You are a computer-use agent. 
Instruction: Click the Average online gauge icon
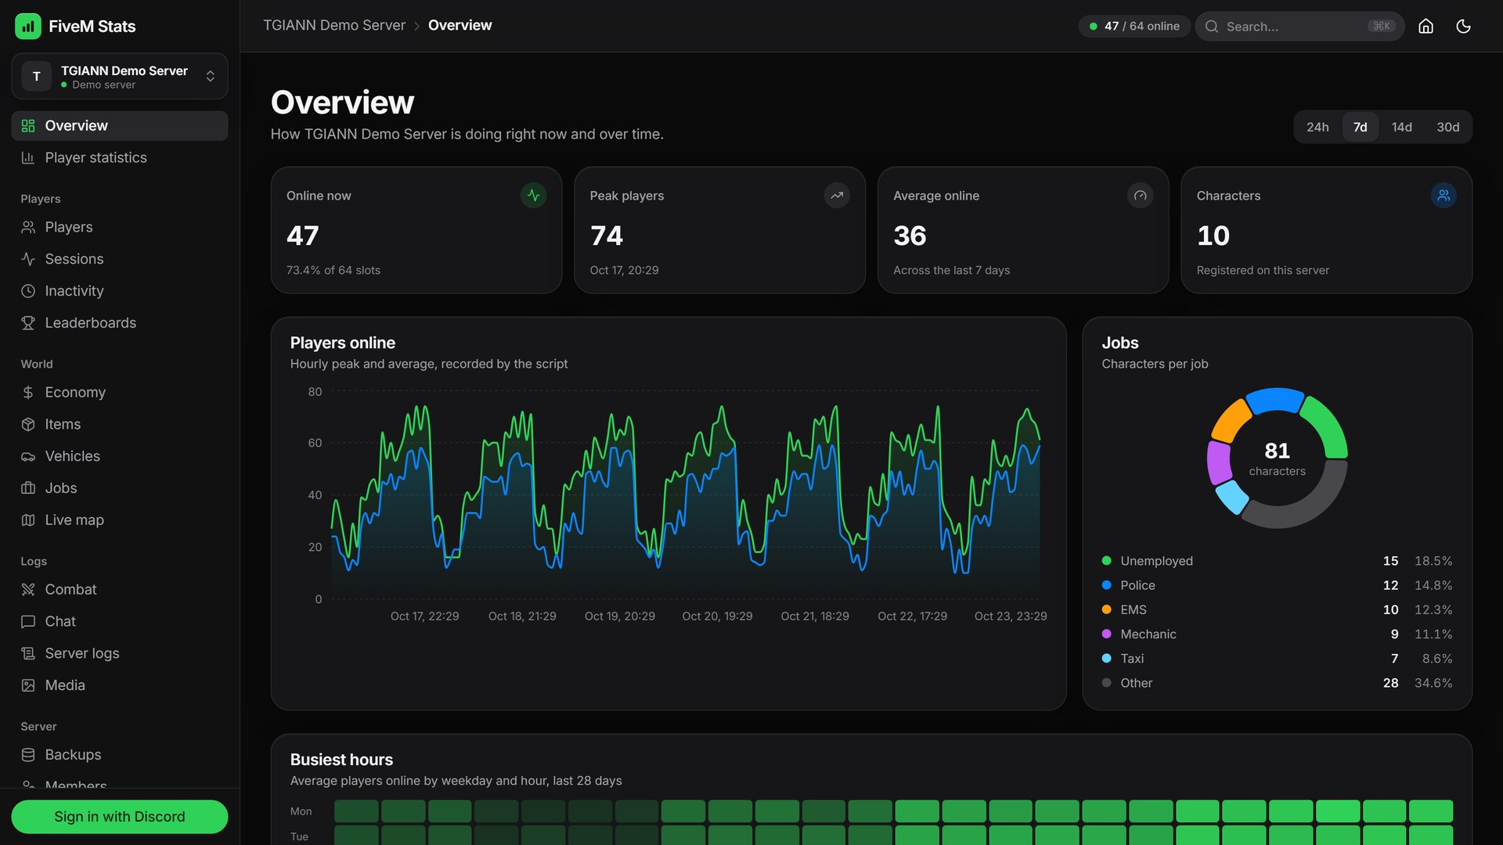click(x=1140, y=196)
